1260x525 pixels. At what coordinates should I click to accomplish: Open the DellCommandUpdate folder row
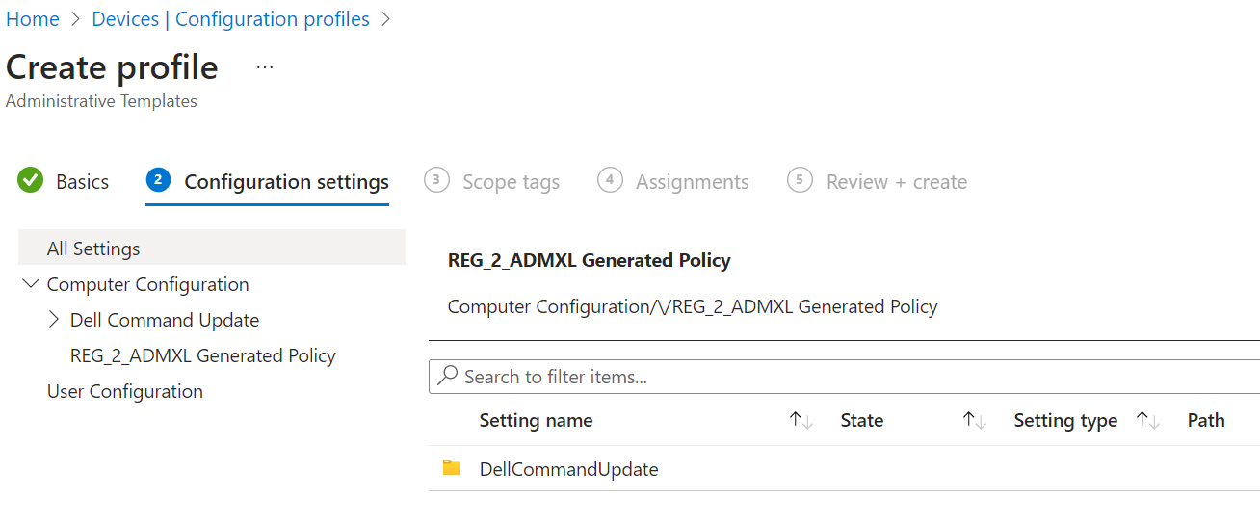point(844,468)
